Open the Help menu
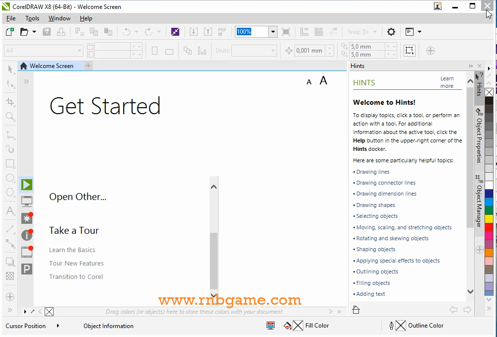The width and height of the screenshot is (497, 337). click(86, 18)
